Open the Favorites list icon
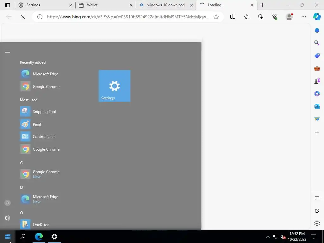 [x=247, y=17]
